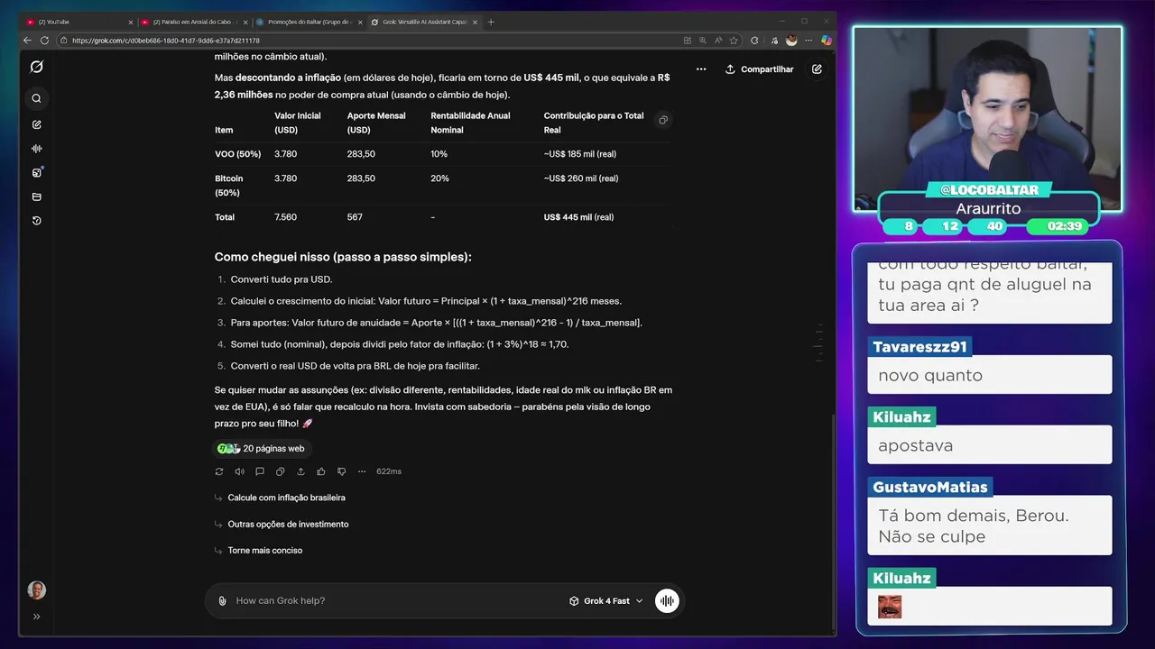This screenshot has width=1155, height=649.
Task: Expand the Grok sidebar with arrows
Action: [x=37, y=617]
